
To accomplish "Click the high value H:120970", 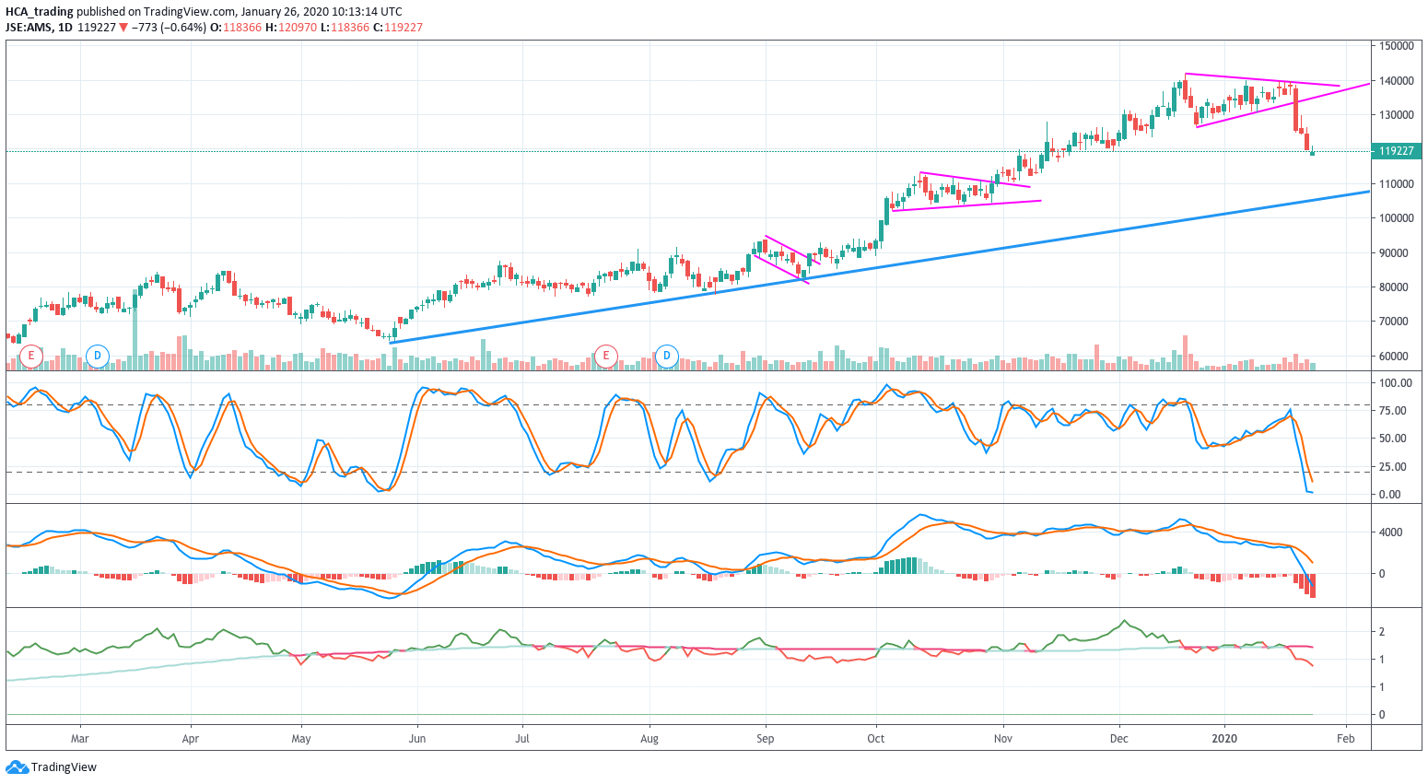I will click(x=291, y=27).
